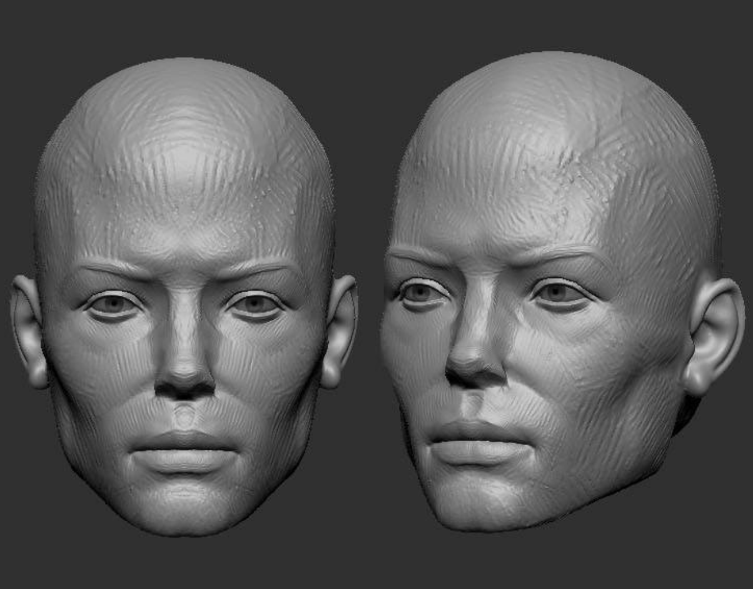Select the three-quarter view head sculpt
Image resolution: width=753 pixels, height=589 pixels.
pyautogui.click(x=562, y=292)
